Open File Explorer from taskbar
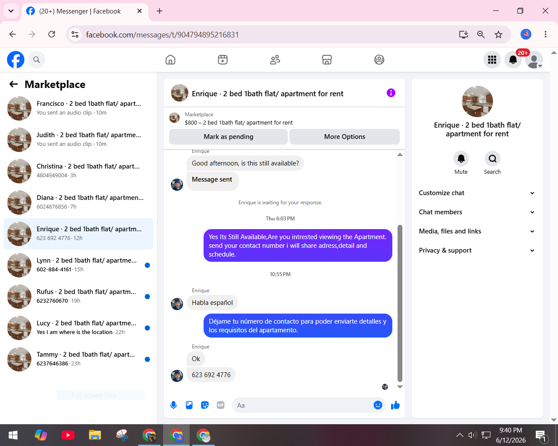The height and width of the screenshot is (446, 558). coord(95,435)
